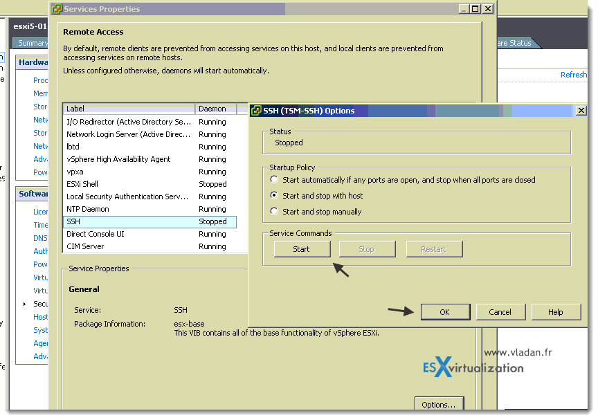The image size is (598, 420).
Task: Open Agent VM Settings link in Software panel
Action: (40, 343)
